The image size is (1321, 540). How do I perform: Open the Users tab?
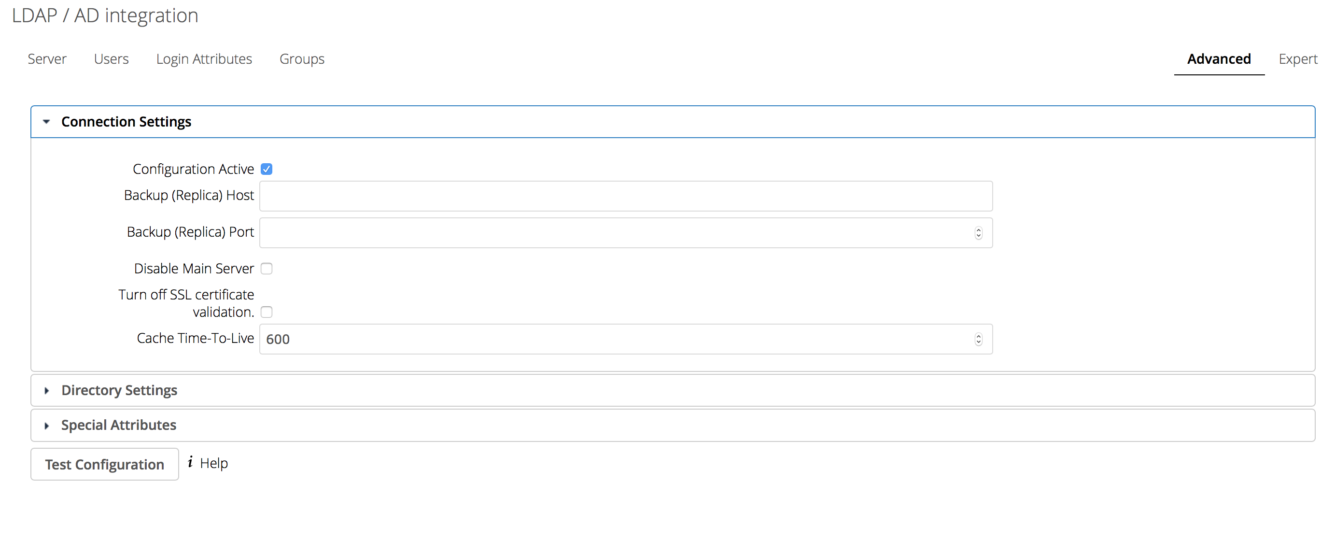point(111,59)
